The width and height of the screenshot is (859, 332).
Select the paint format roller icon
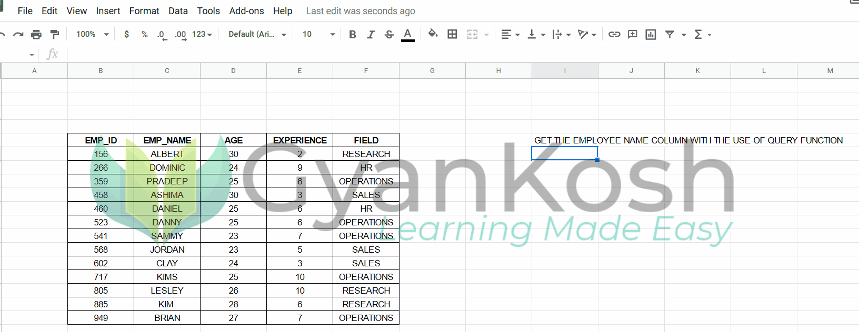(54, 34)
